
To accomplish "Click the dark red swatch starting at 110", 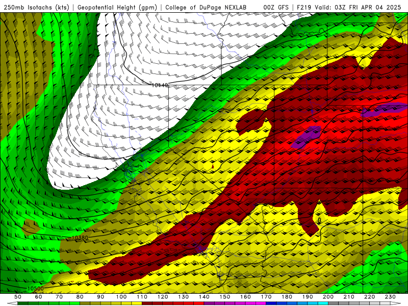I will [x=147, y=303].
